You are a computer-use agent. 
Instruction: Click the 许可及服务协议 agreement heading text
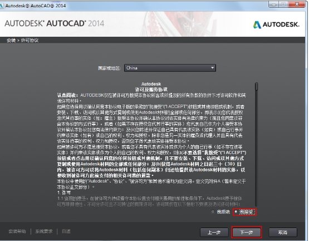point(151,90)
